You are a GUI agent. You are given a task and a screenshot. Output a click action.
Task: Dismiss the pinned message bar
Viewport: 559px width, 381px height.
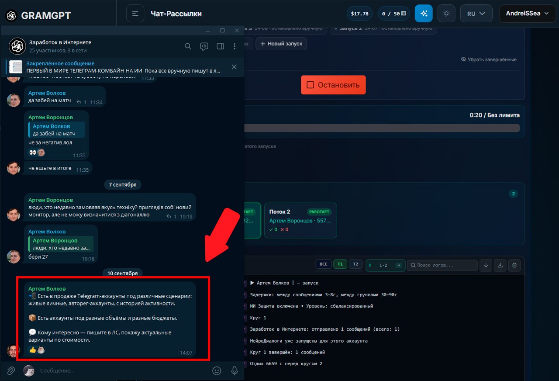[234, 67]
